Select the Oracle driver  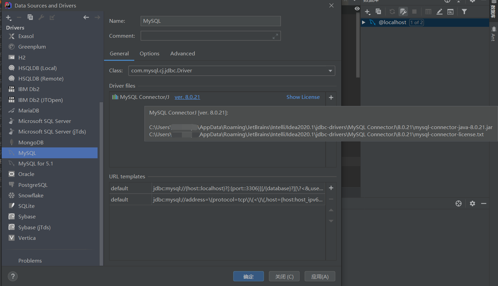50,174
